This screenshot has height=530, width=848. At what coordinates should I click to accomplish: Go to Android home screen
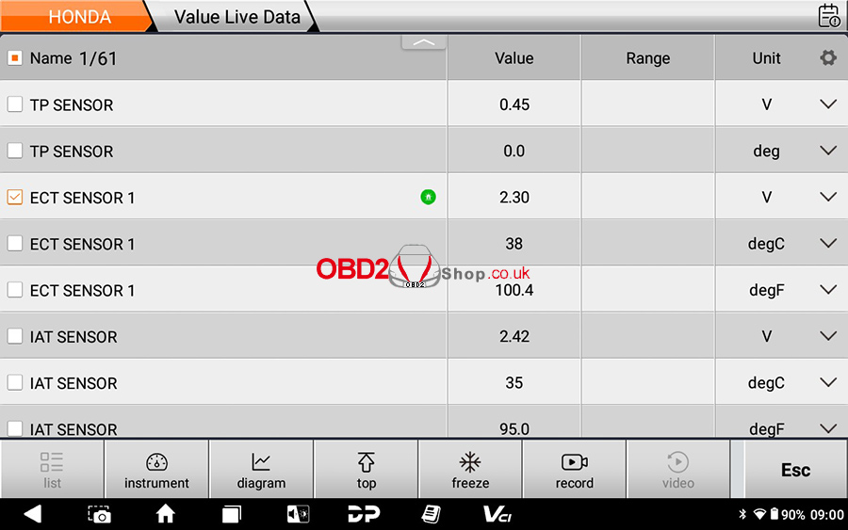[166, 514]
